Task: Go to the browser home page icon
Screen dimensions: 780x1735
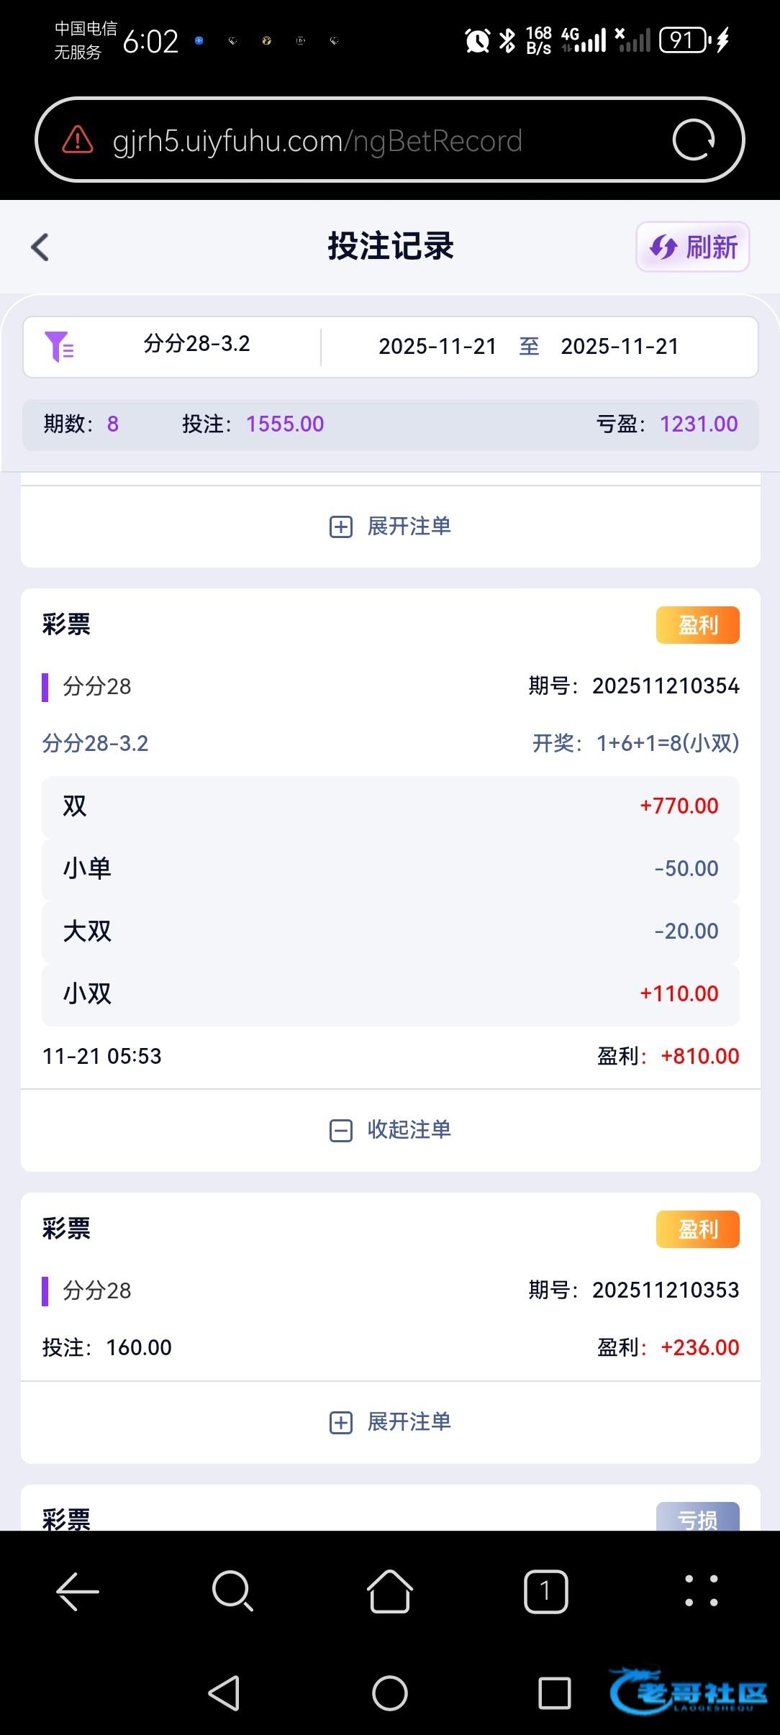Action: [x=390, y=1591]
